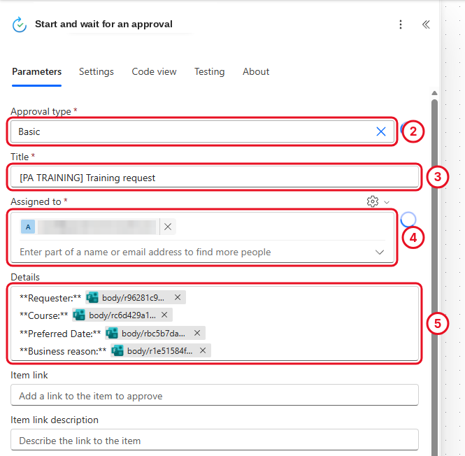Open the About tab

256,72
